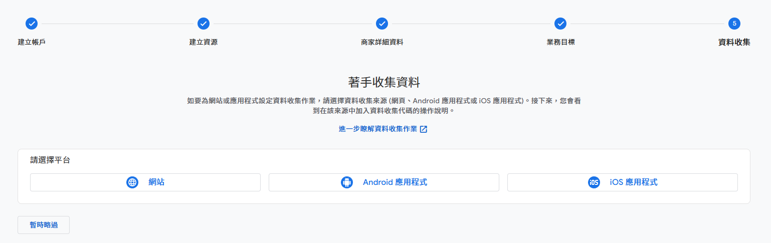Click the globe icon for 網站

(132, 182)
